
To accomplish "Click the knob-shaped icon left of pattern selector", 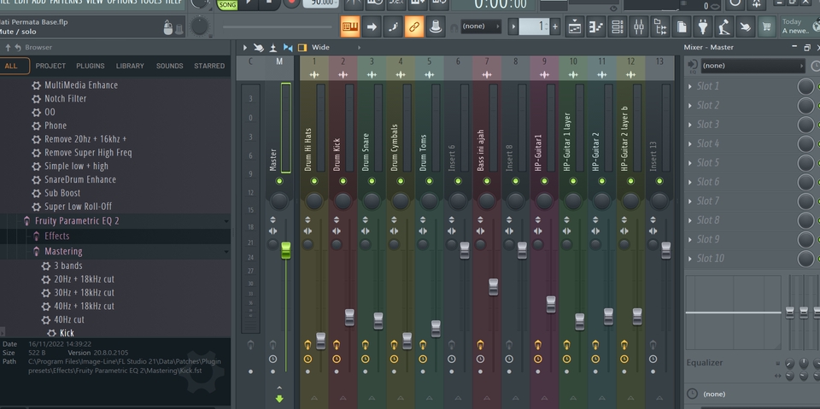I will [x=436, y=26].
